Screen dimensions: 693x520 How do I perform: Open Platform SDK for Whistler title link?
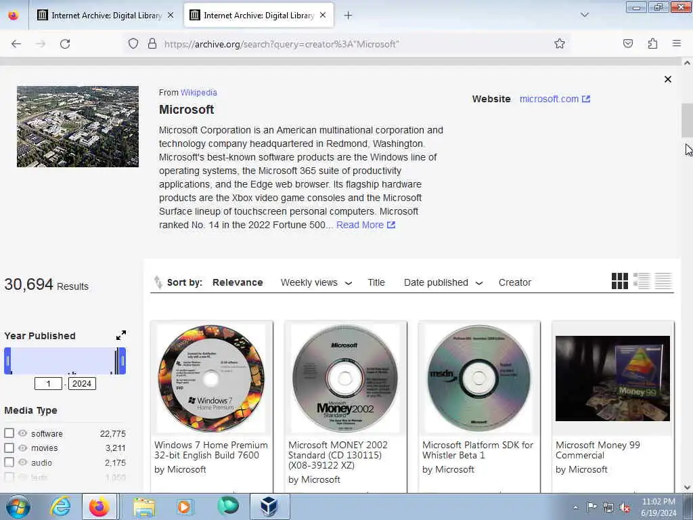pos(478,450)
